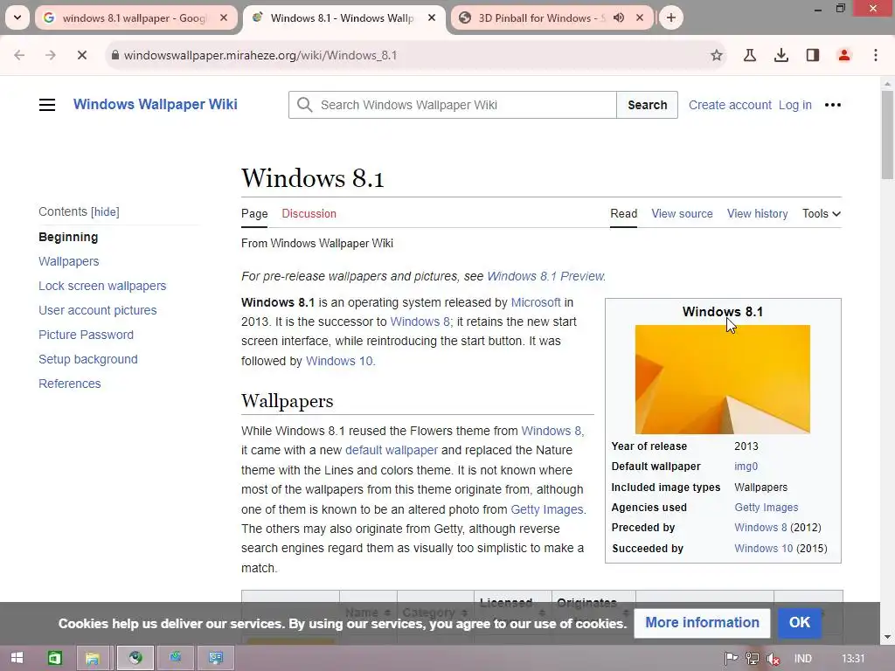This screenshot has height=671, width=895.
Task: Click the Search Windows Wallpaper Wiki field
Action: coord(453,105)
